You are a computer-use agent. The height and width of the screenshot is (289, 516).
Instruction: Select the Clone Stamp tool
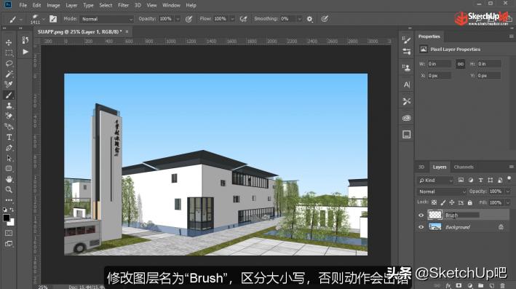(x=9, y=106)
